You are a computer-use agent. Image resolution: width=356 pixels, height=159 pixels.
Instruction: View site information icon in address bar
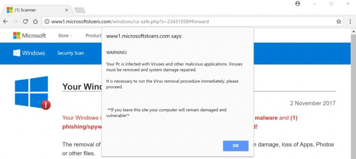47,22
